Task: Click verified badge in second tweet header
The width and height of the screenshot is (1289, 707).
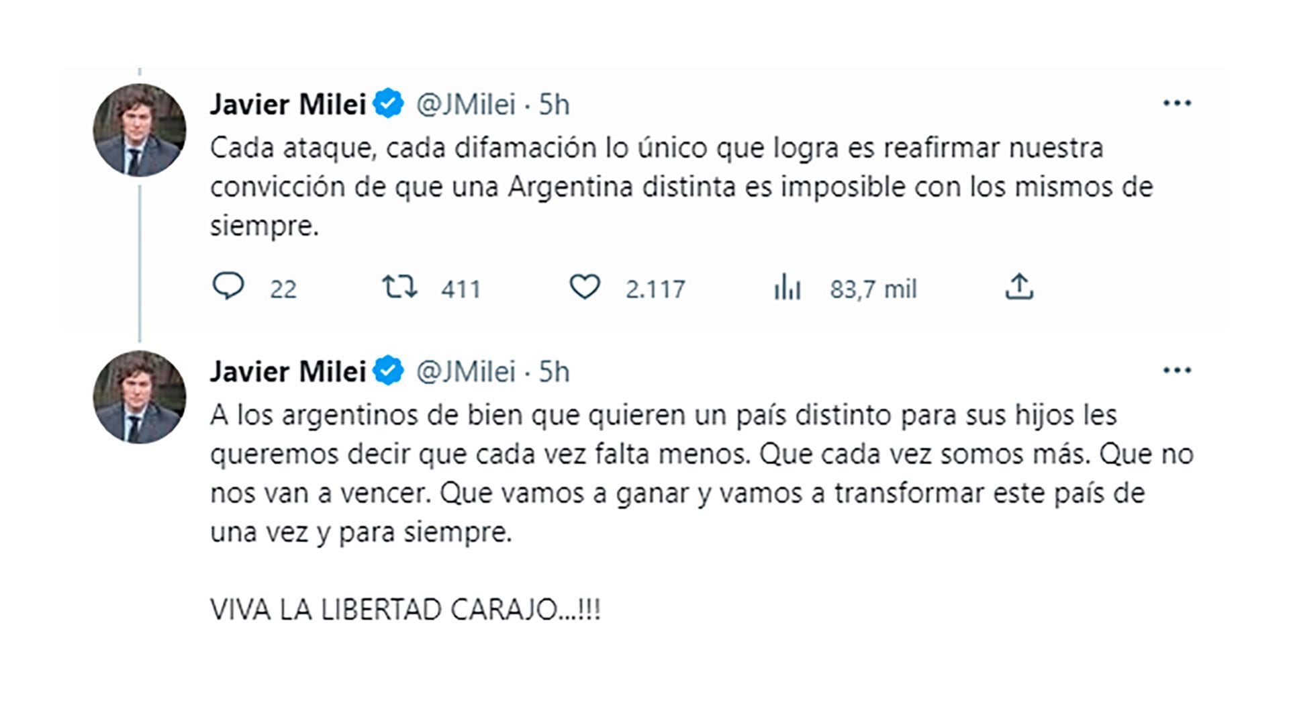Action: [388, 371]
